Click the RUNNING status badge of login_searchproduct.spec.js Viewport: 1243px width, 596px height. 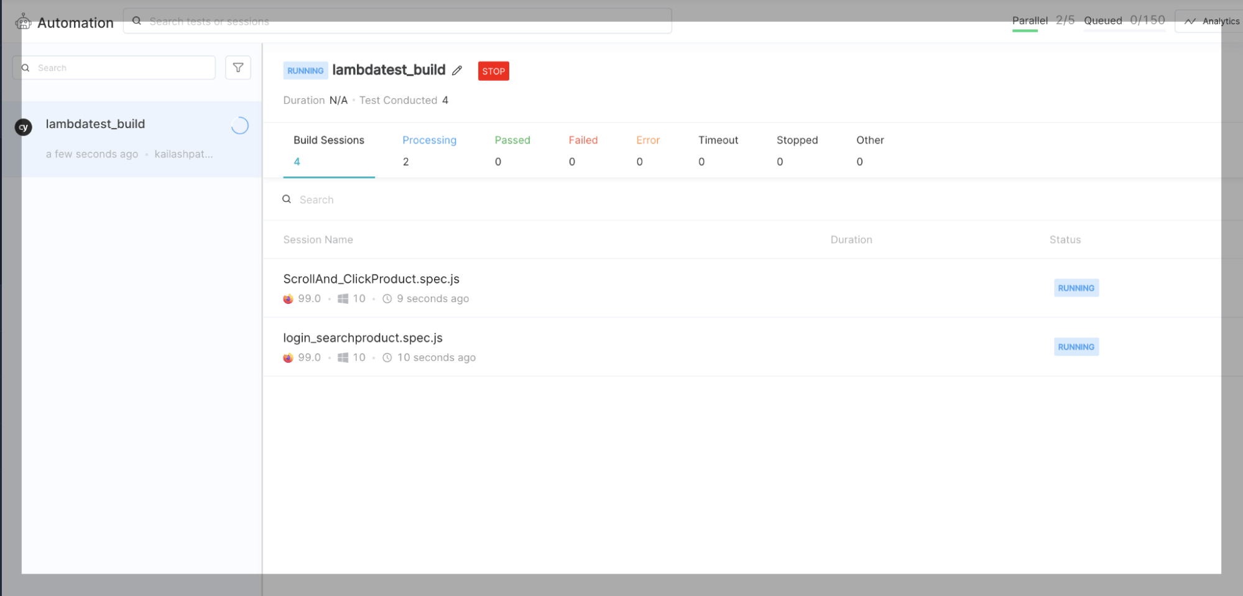coord(1076,346)
